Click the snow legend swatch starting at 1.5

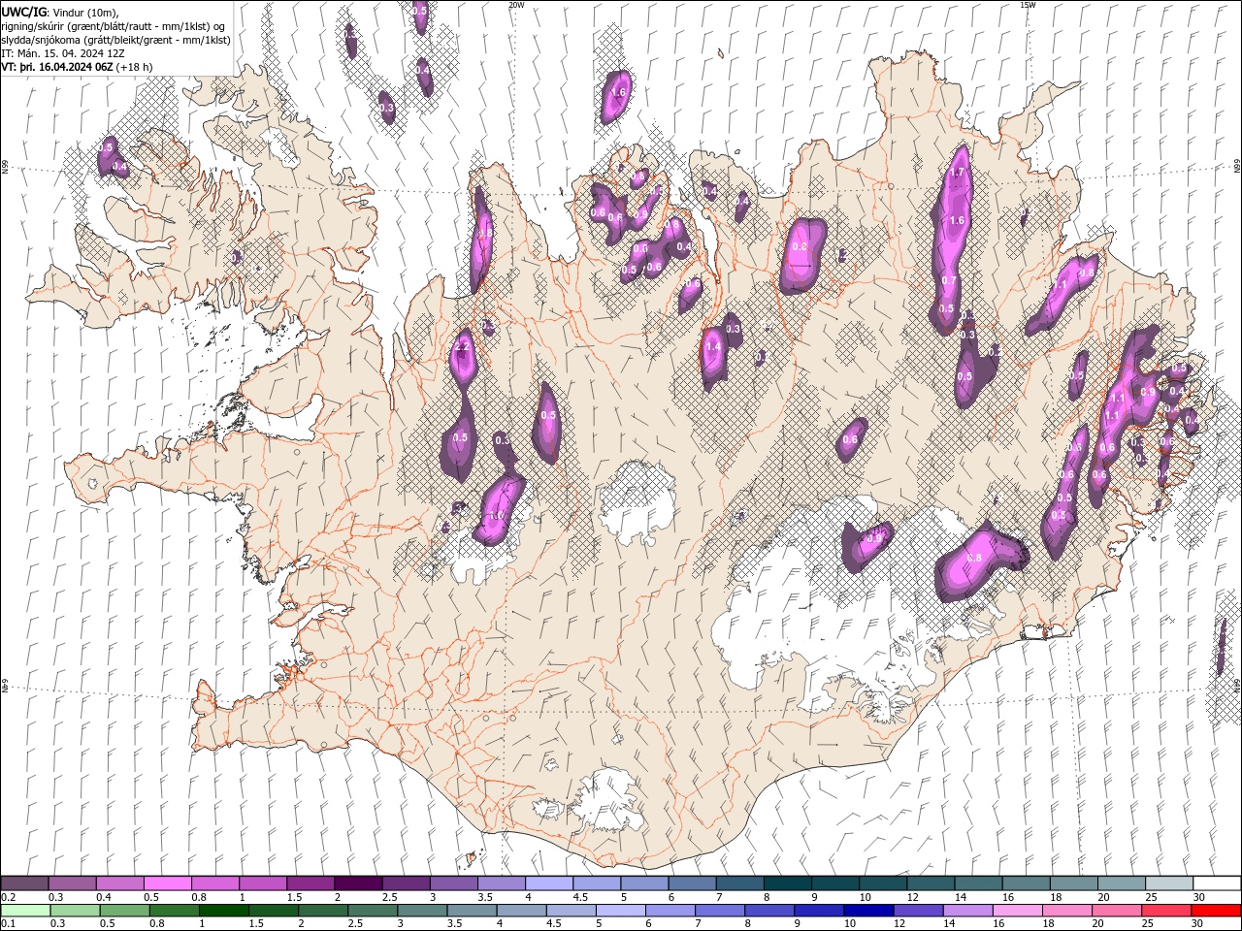(x=310, y=883)
